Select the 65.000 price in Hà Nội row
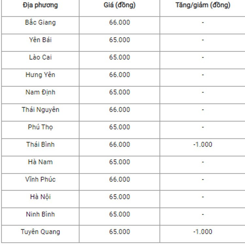The width and height of the screenshot is (245, 246). pyautogui.click(x=120, y=197)
